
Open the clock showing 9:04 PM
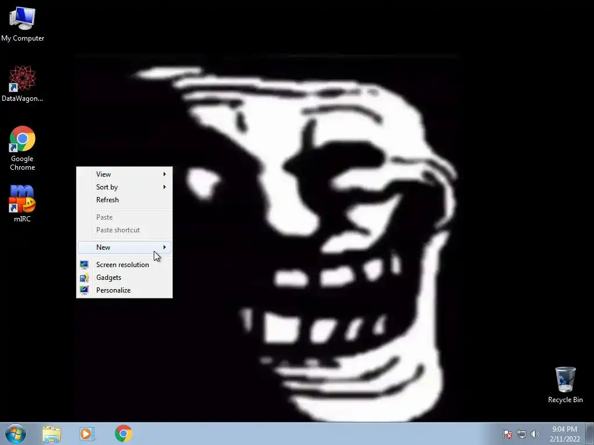pos(564,434)
